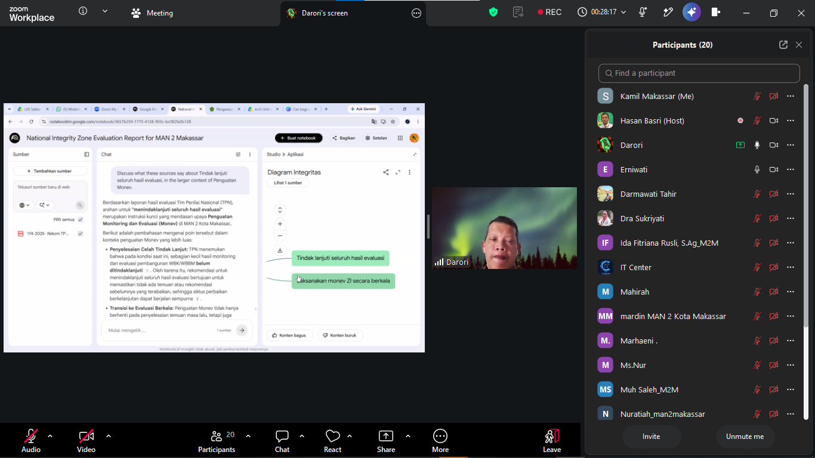Expand the Share options chevron
Viewport: 815px width, 458px height.
408,436
